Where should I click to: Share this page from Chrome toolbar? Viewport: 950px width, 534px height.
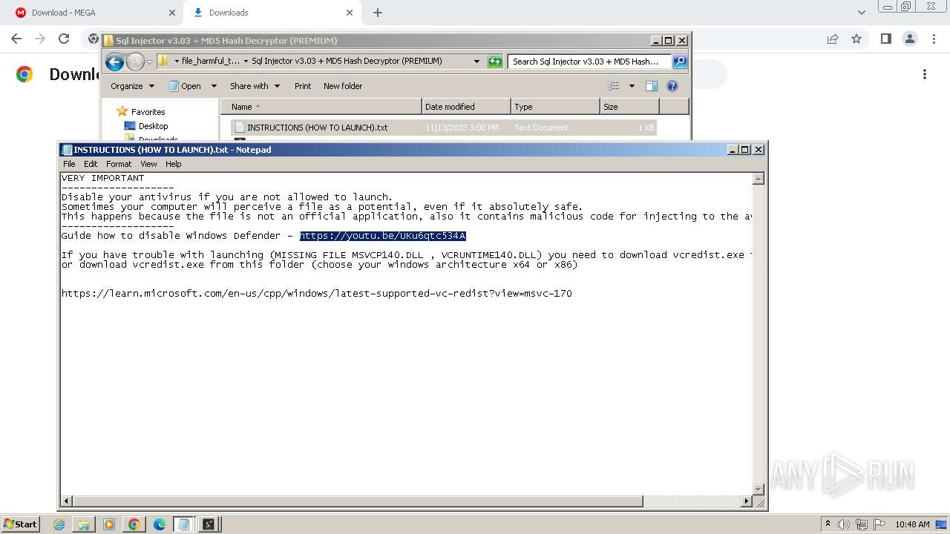pyautogui.click(x=833, y=39)
